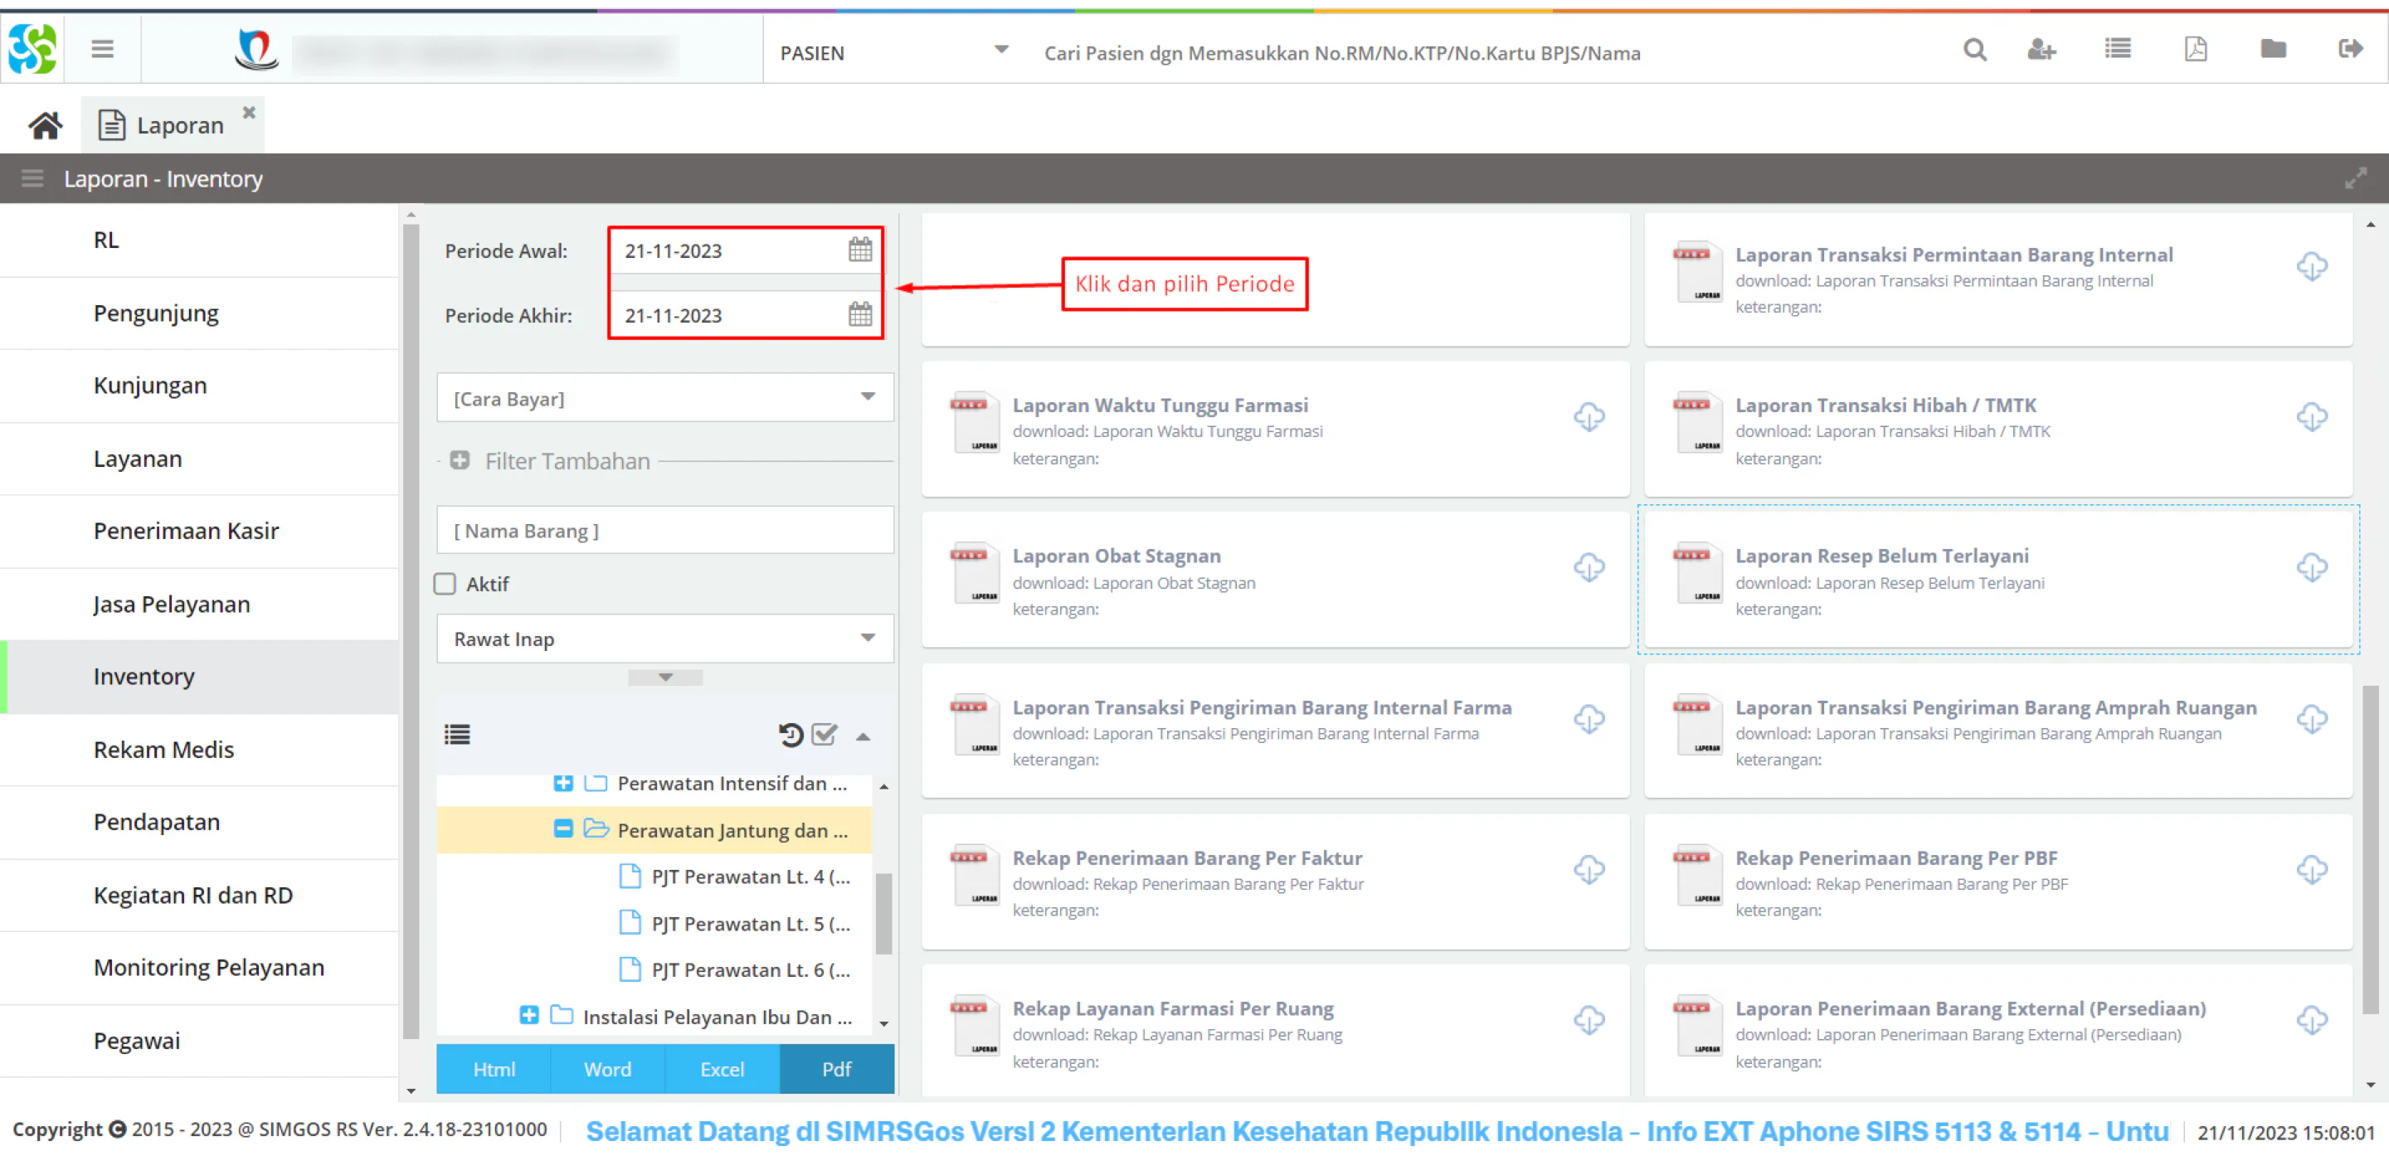Click the list icon above room tree
Screen dimensions: 2389x1156
click(457, 735)
